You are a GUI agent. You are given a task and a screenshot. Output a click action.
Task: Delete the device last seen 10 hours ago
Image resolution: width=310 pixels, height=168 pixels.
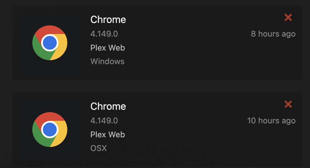[x=288, y=104]
